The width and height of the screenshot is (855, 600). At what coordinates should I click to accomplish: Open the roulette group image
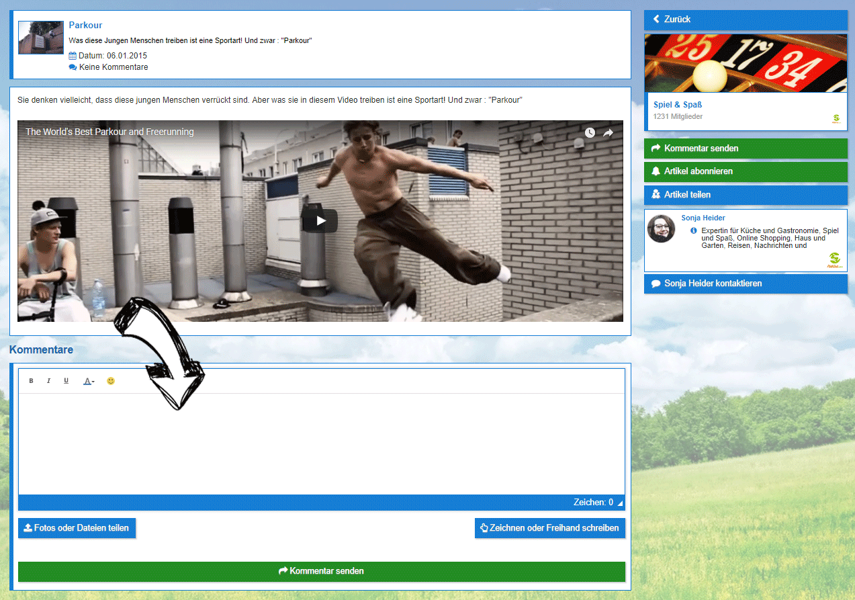(x=746, y=63)
